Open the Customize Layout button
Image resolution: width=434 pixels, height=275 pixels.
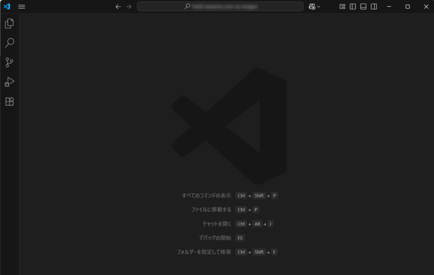click(x=342, y=7)
